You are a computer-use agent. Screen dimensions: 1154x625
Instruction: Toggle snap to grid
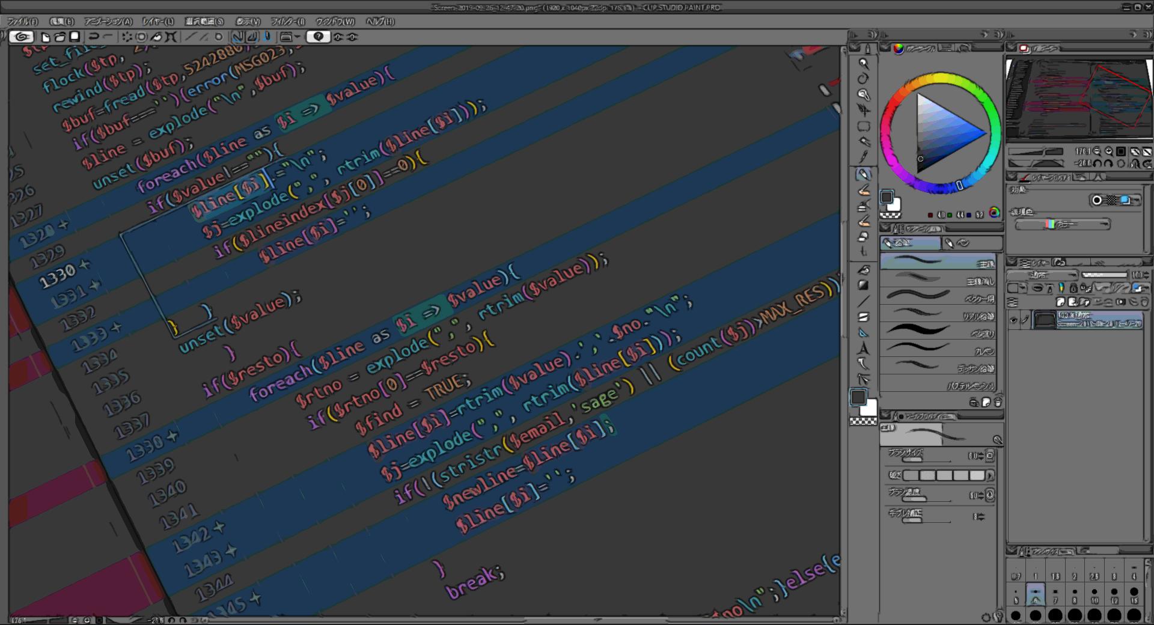267,37
